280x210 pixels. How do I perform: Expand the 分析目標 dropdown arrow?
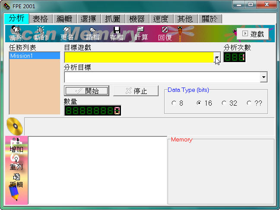coord(264,77)
